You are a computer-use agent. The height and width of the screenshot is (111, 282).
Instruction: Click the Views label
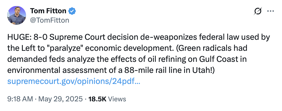pyautogui.click(x=117, y=99)
